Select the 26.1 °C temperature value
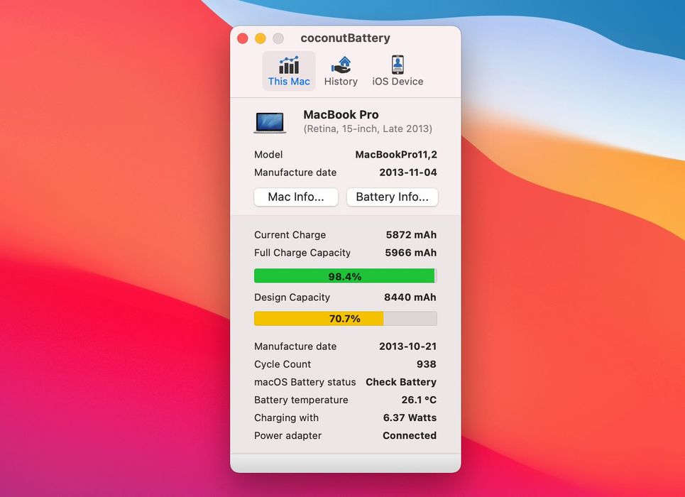The image size is (685, 497). point(419,400)
